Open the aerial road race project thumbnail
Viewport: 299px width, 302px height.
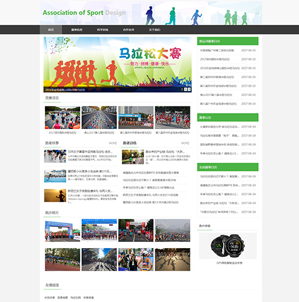[x=99, y=117]
